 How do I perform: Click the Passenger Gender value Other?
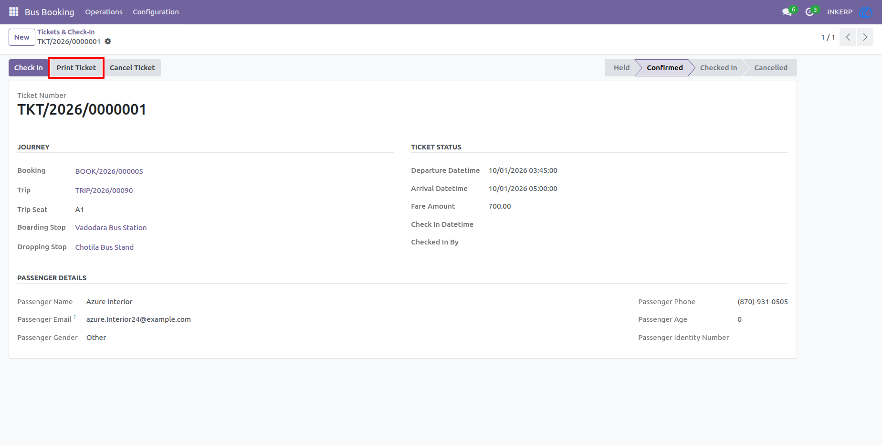96,338
